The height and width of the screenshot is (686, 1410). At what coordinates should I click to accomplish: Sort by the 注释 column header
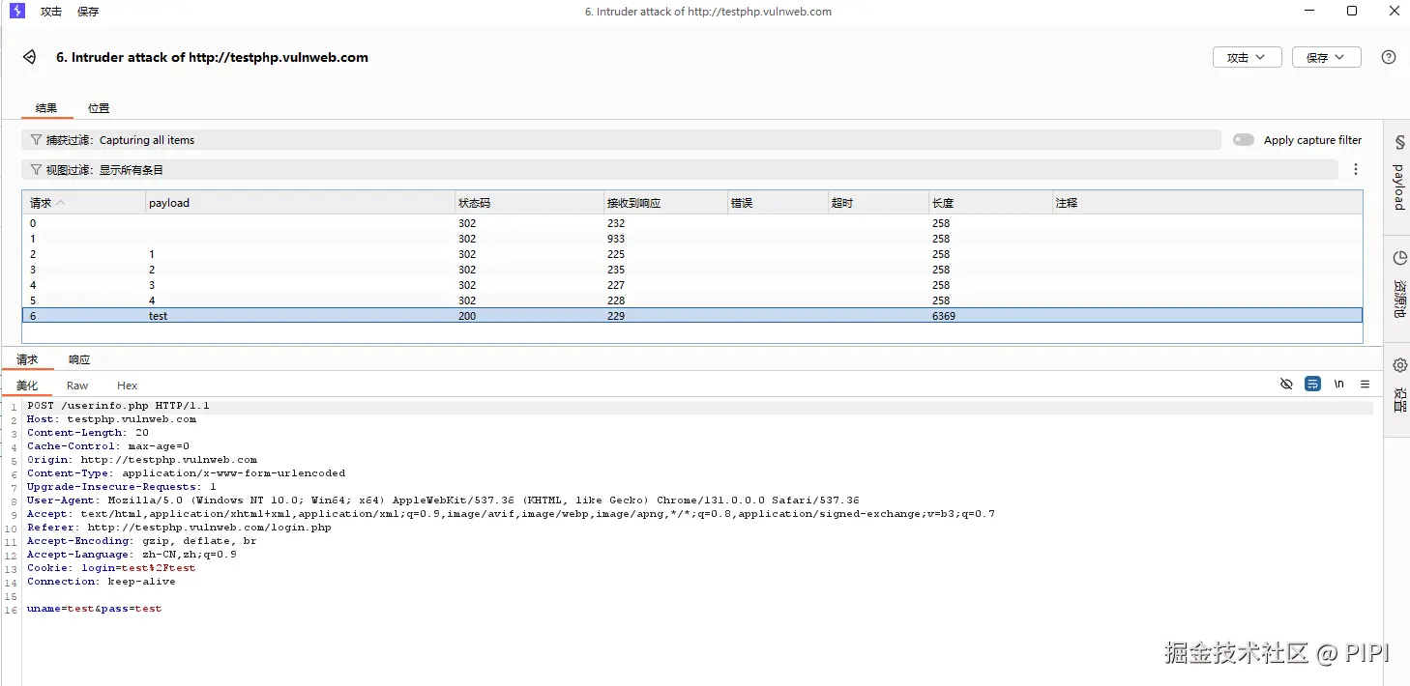(x=1207, y=203)
